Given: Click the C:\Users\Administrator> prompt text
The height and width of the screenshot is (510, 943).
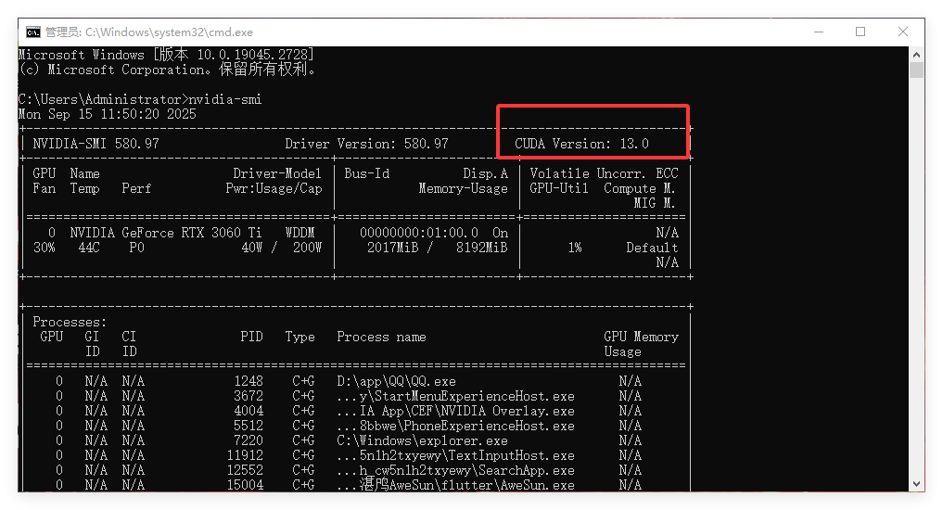Looking at the screenshot, I should click(104, 99).
